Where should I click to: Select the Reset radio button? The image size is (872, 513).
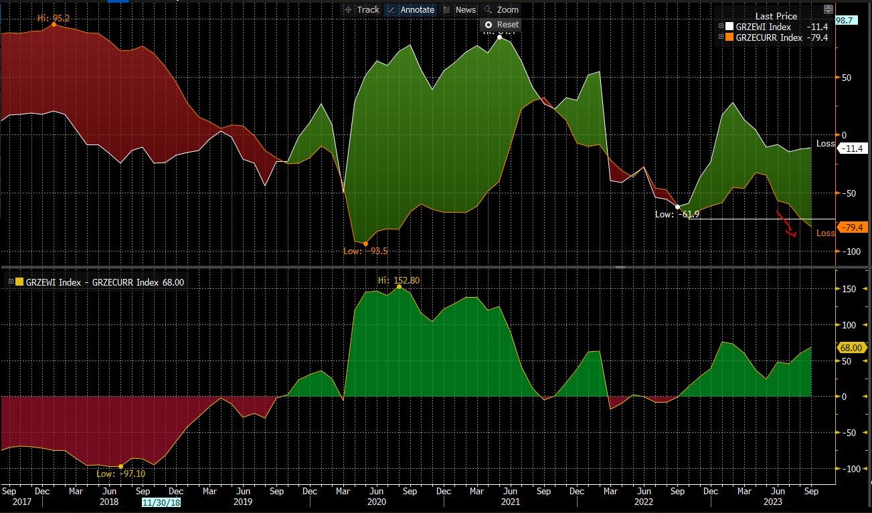489,25
